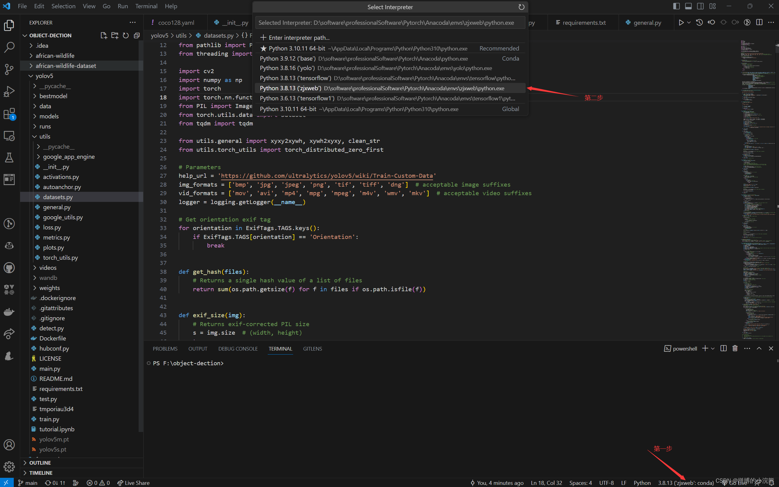Viewport: 779px width, 487px height.
Task: Refresh the Explorer file tree
Action: [x=126, y=35]
